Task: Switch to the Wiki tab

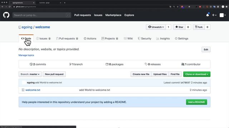Action: (x=128, y=39)
